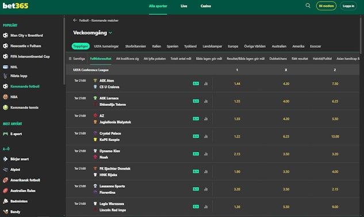This screenshot has height=217, width=364.
Task: Open Man City v Brentford link
Action: point(26,35)
